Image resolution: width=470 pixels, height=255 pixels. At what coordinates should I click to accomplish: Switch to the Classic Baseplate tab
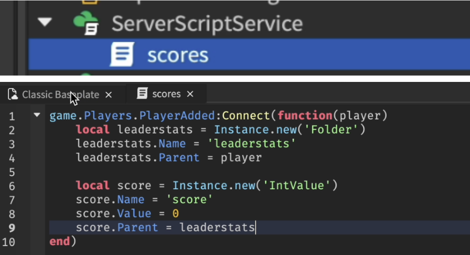pos(61,95)
